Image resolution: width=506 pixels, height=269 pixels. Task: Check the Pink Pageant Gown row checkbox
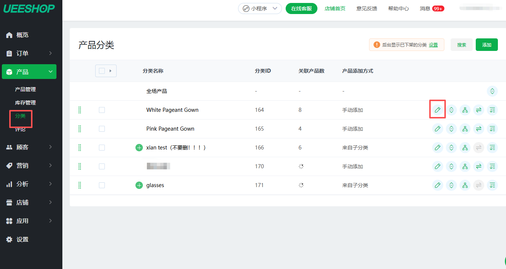point(102,129)
